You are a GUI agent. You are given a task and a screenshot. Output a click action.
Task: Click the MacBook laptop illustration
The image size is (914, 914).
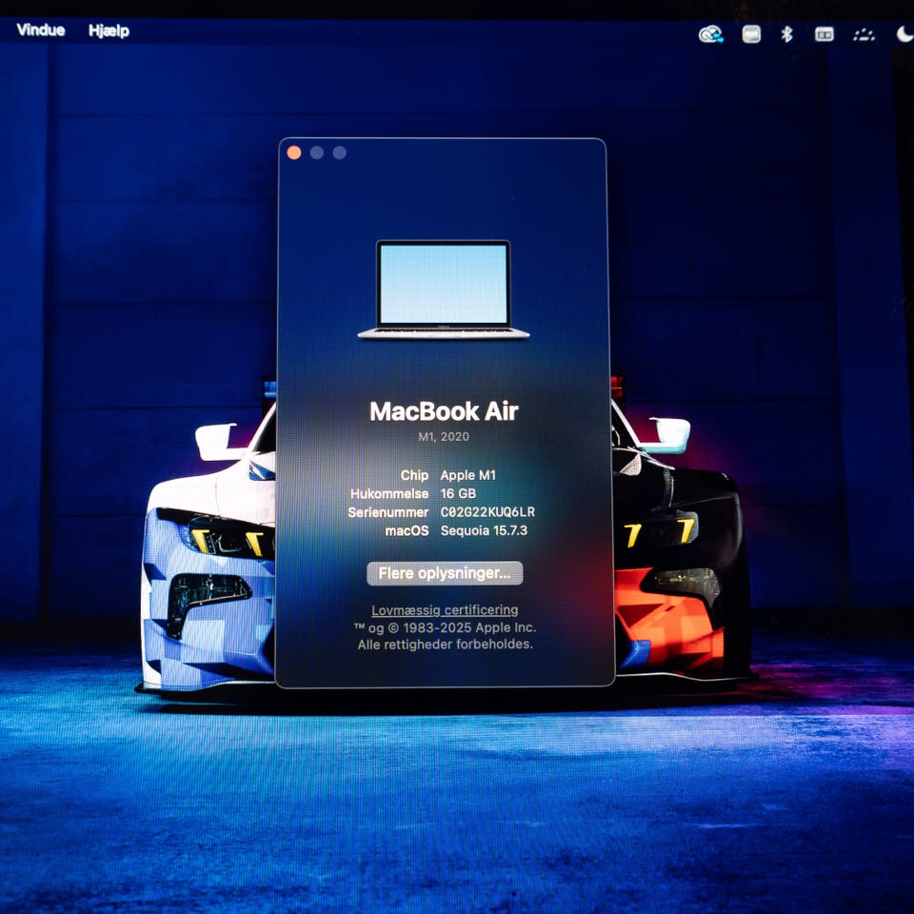click(444, 289)
